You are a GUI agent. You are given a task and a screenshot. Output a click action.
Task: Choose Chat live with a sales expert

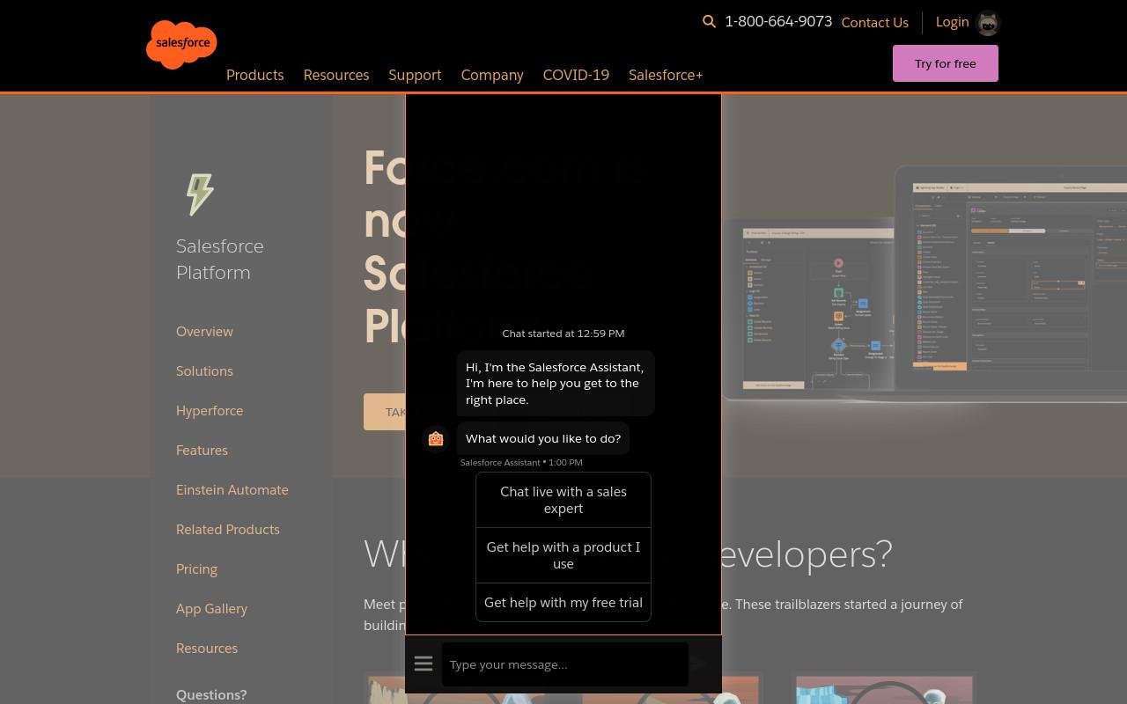pyautogui.click(x=563, y=500)
